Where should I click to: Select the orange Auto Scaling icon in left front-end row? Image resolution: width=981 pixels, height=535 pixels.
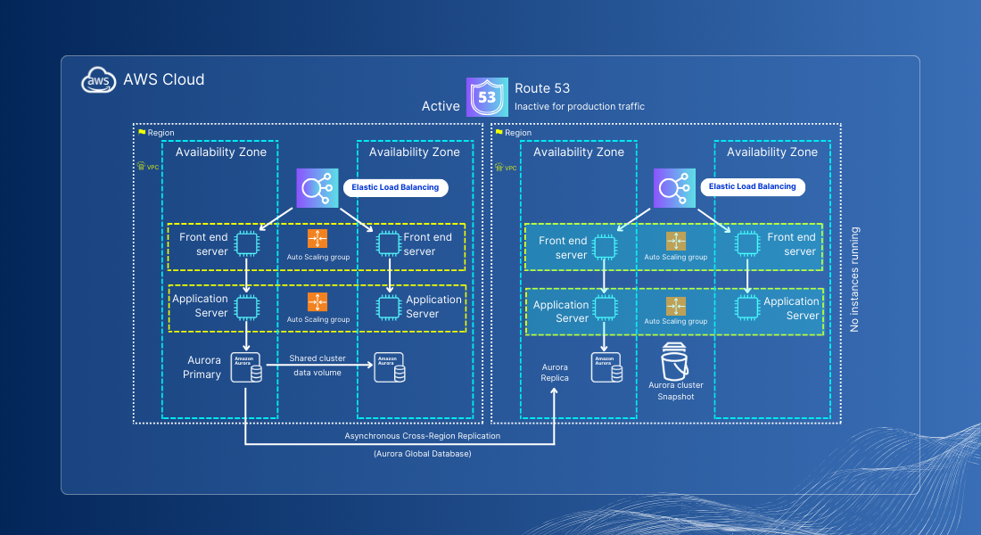(317, 238)
